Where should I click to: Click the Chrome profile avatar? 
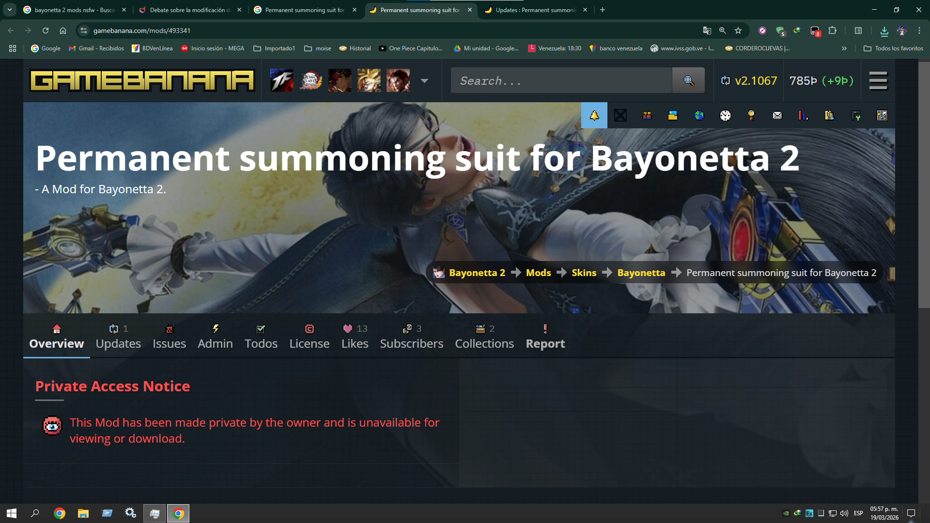coord(902,31)
